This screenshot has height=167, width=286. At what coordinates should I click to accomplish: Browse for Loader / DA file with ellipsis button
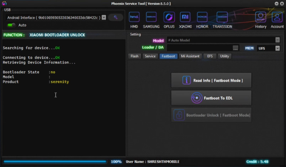(x=235, y=48)
